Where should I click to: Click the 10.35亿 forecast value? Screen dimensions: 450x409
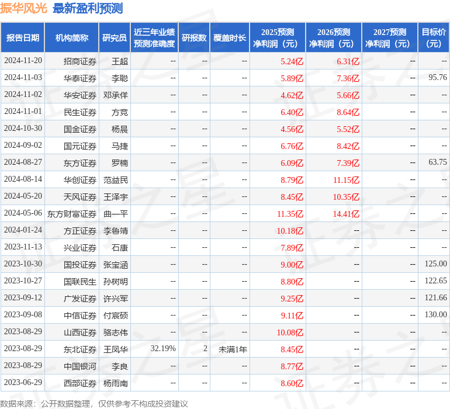click(346, 197)
